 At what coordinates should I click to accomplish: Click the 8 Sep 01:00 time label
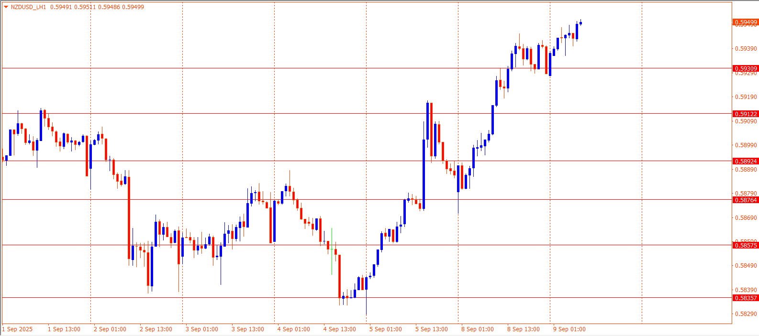point(478,329)
